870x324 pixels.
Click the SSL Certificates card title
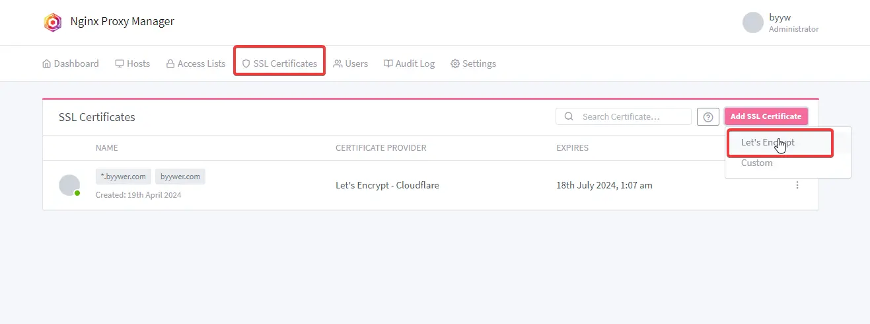[97, 117]
